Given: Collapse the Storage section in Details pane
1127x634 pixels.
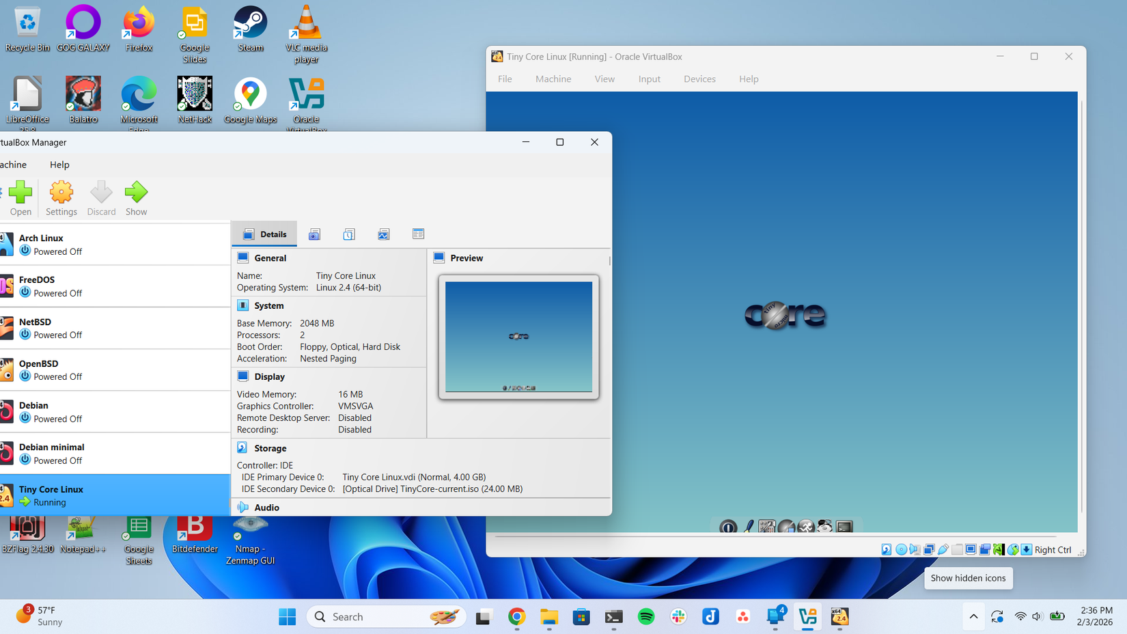Looking at the screenshot, I should (270, 448).
